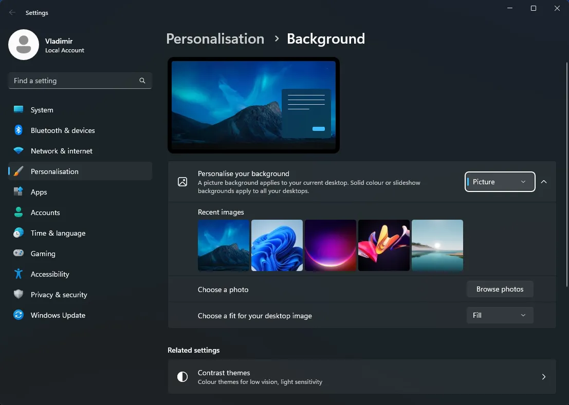Go to Time & language
Screen dimensions: 569x405
point(80,233)
